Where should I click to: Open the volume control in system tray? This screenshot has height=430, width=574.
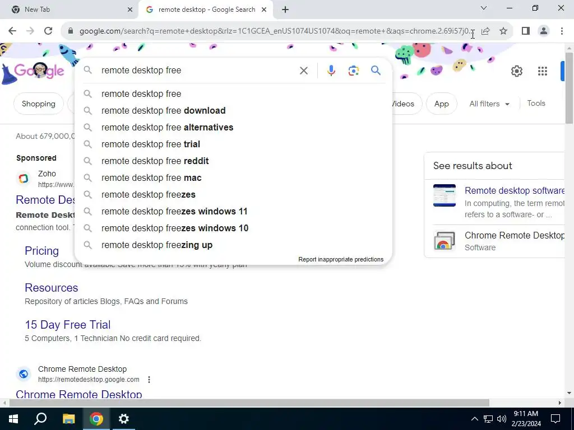tap(502, 419)
